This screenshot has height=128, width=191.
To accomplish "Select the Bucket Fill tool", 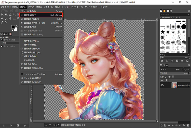I will coord(2,19).
